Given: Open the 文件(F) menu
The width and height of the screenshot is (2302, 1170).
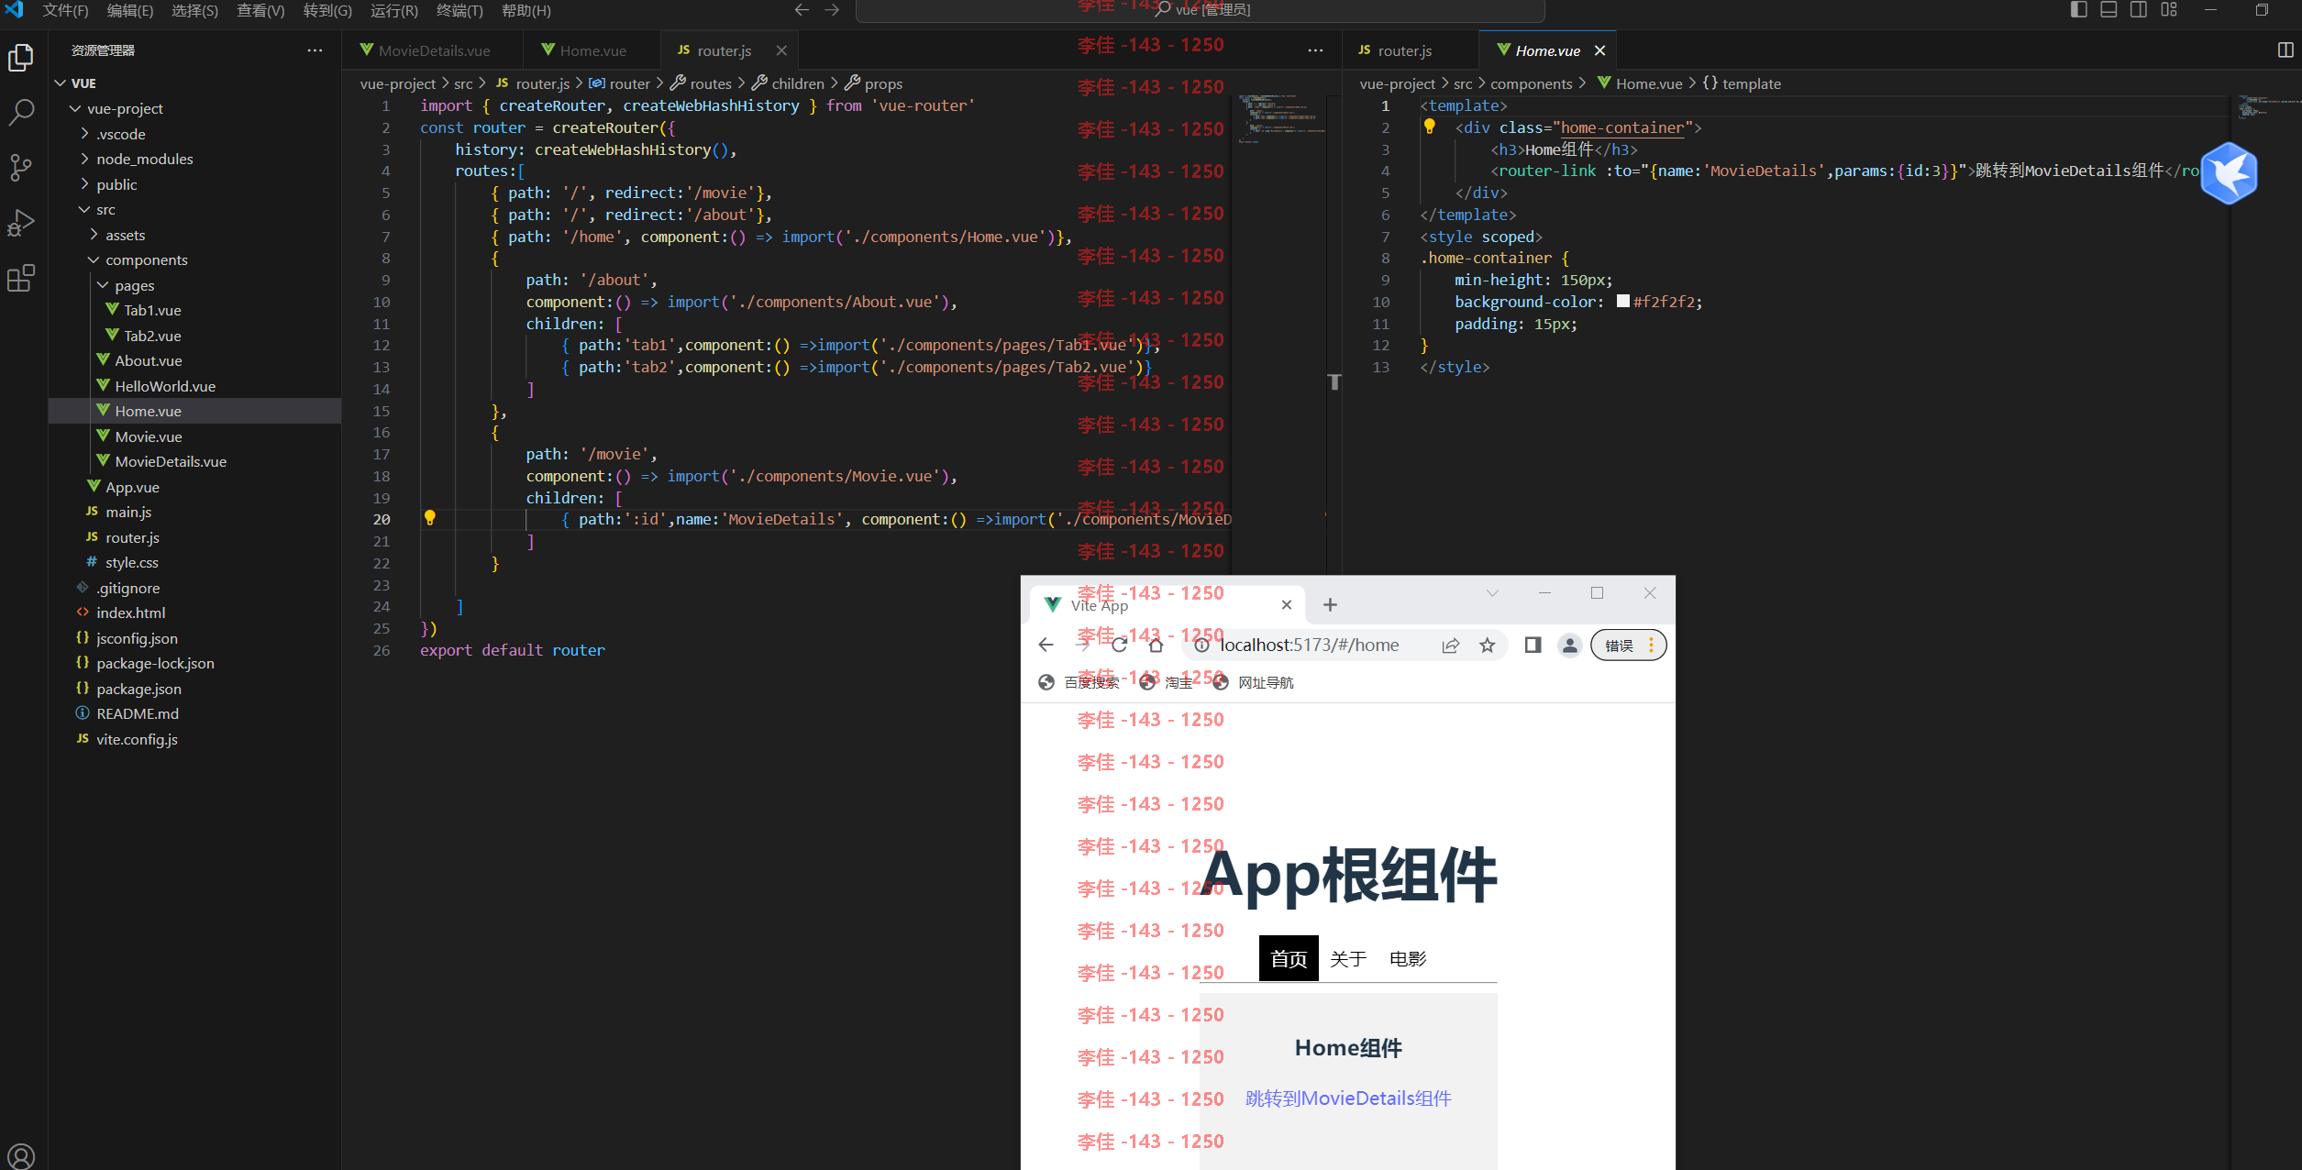Looking at the screenshot, I should [65, 10].
